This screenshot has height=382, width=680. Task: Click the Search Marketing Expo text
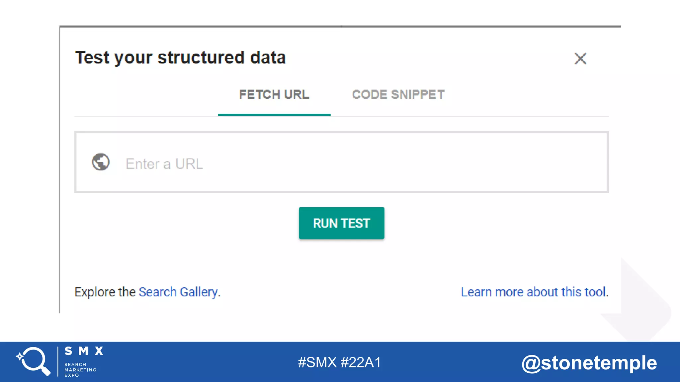[x=80, y=370]
